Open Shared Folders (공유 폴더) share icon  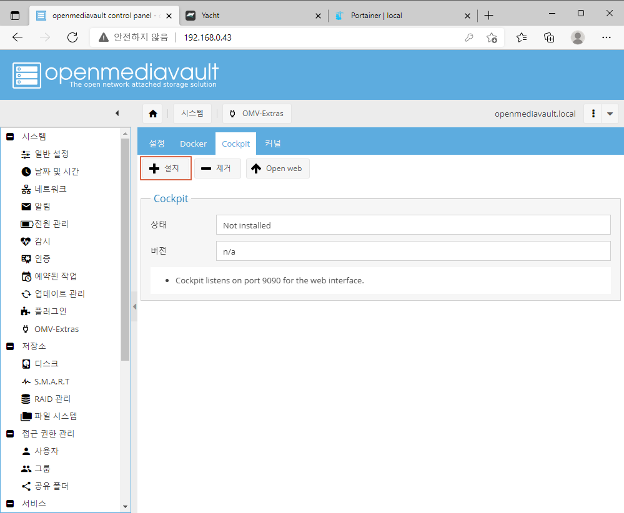click(x=26, y=486)
